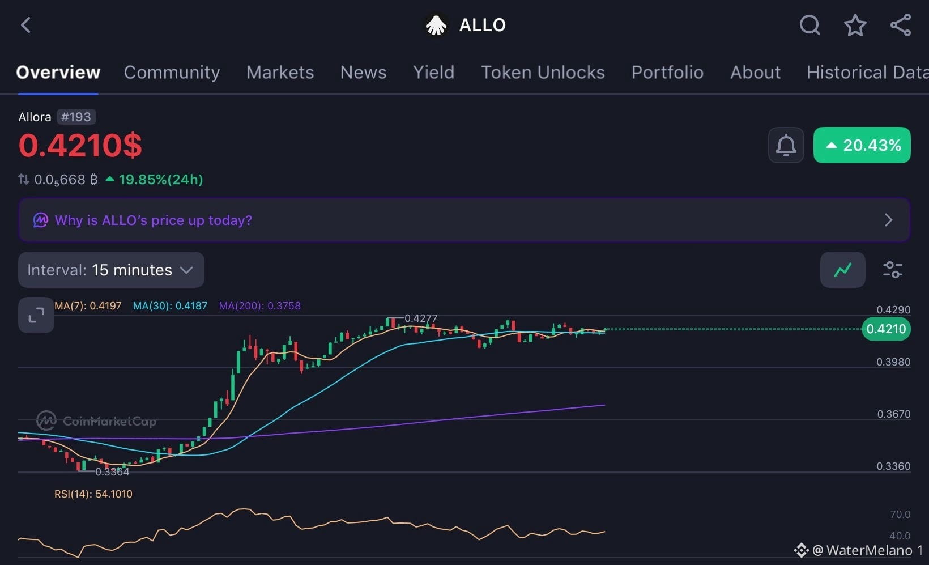Open the Markets tab
The width and height of the screenshot is (929, 565).
point(280,73)
